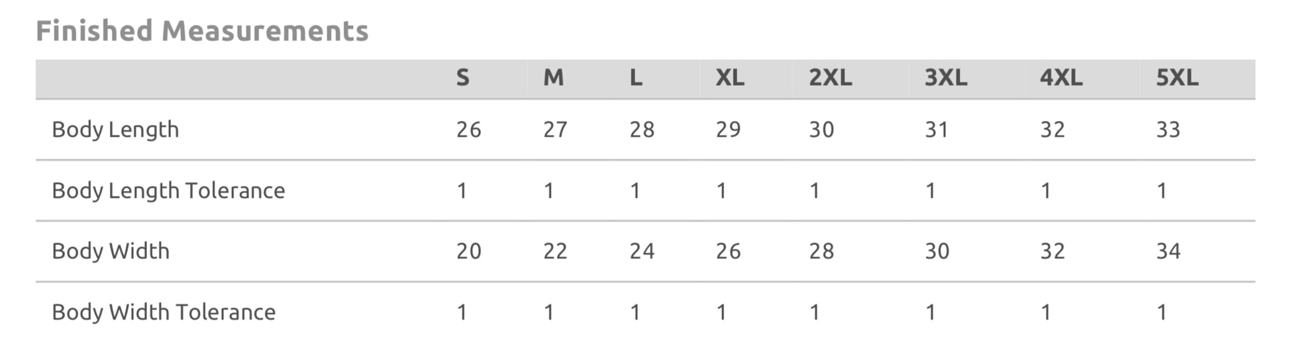Click the Body Length row label

[x=115, y=130]
